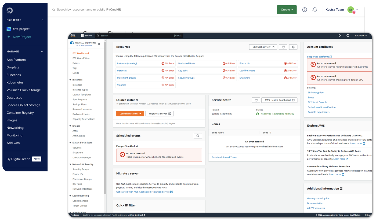Click the AWS sidebar vertical scrollbar
Screen dimensions: 376x221
pos(105,118)
